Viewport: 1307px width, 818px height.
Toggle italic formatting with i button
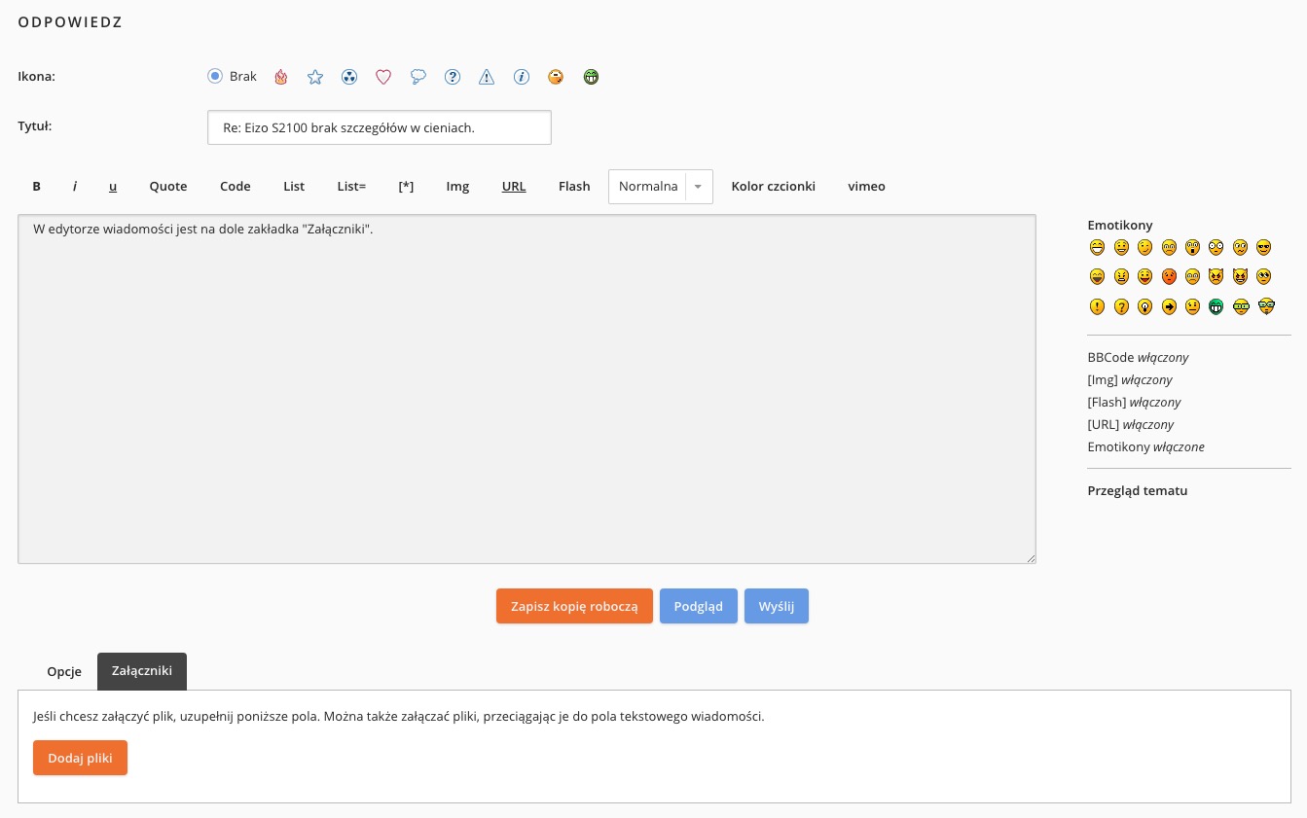(x=75, y=187)
